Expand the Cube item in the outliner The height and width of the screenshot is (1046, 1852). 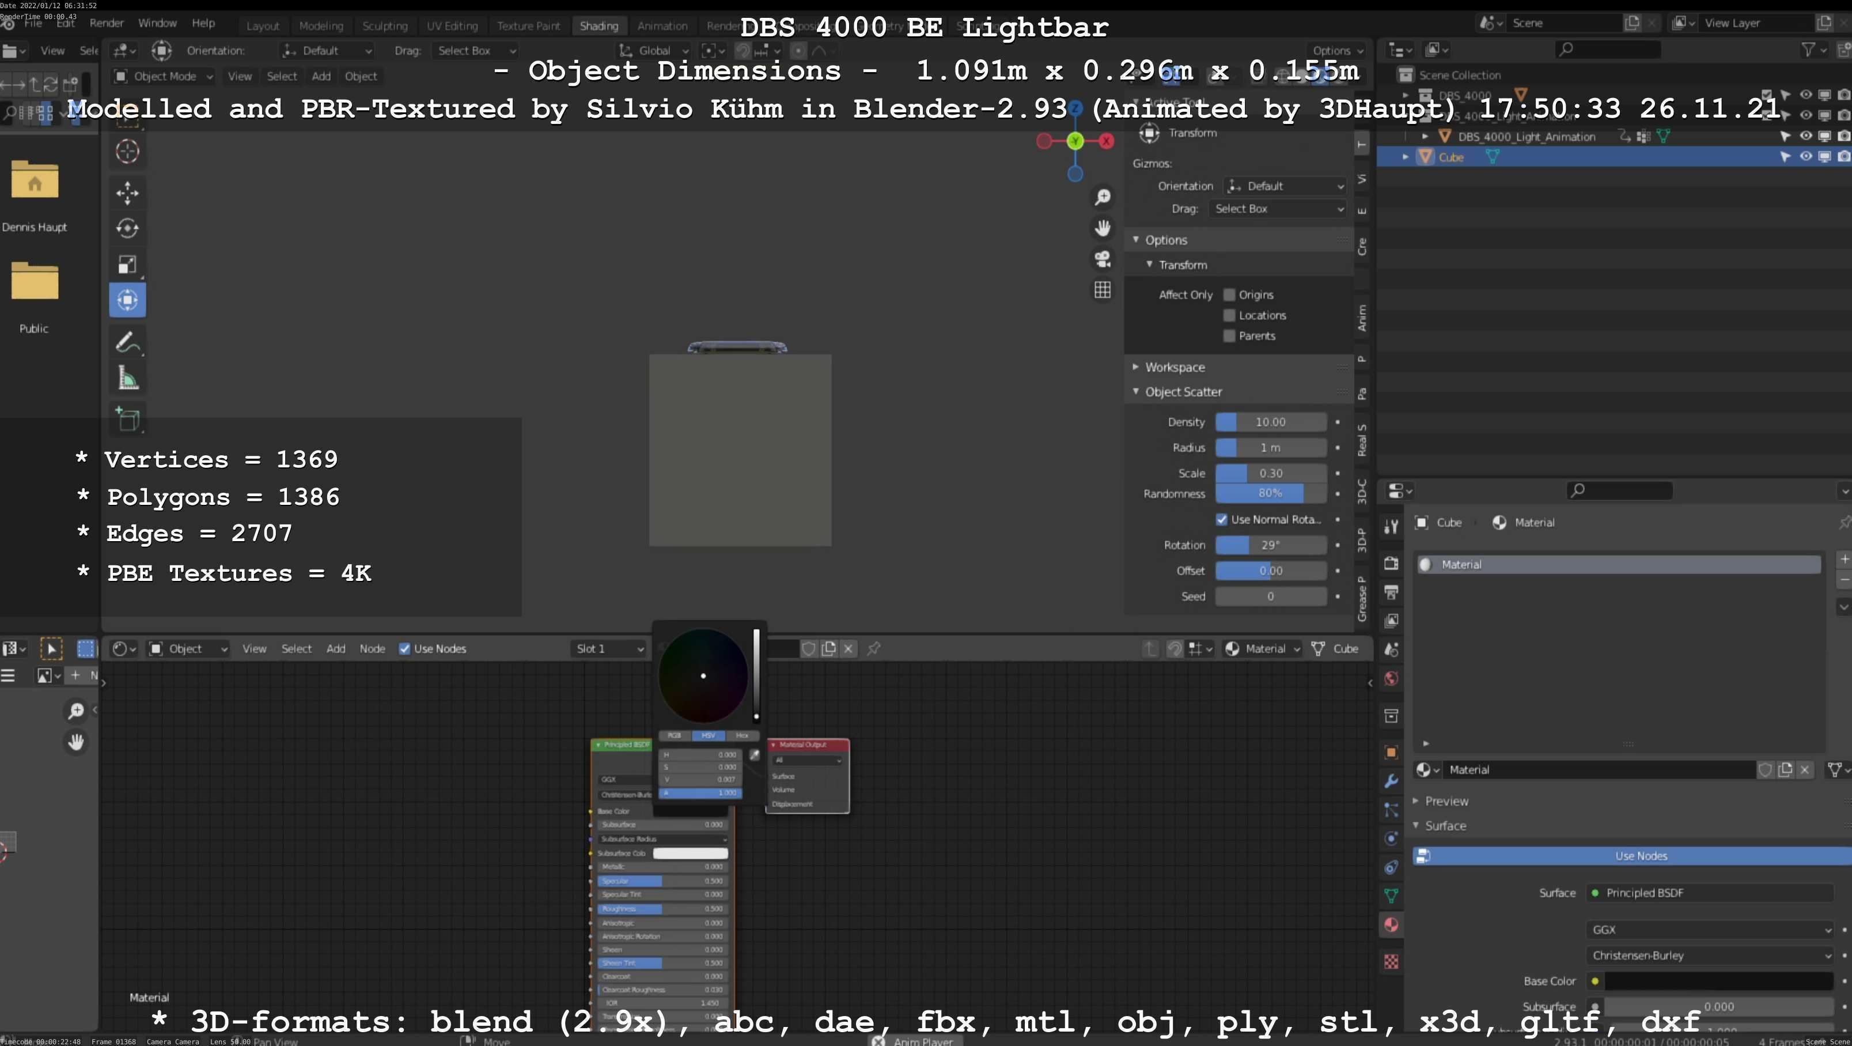pyautogui.click(x=1406, y=157)
